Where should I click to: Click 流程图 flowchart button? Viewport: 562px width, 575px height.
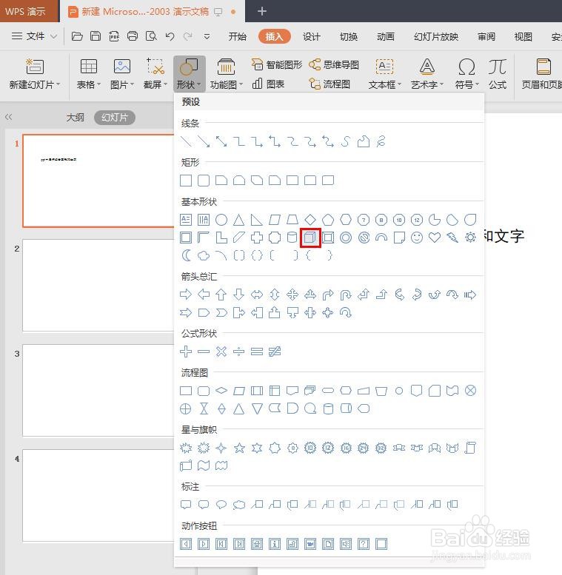[x=329, y=84]
